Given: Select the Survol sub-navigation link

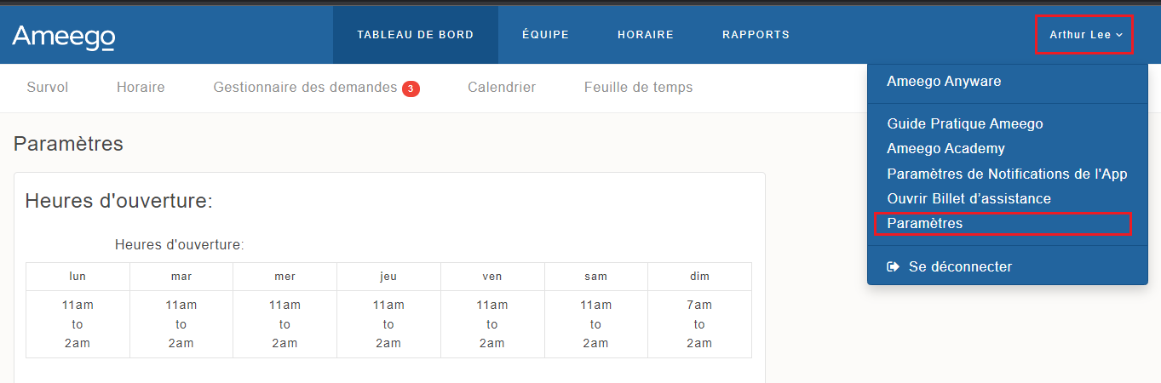Looking at the screenshot, I should pyautogui.click(x=48, y=87).
